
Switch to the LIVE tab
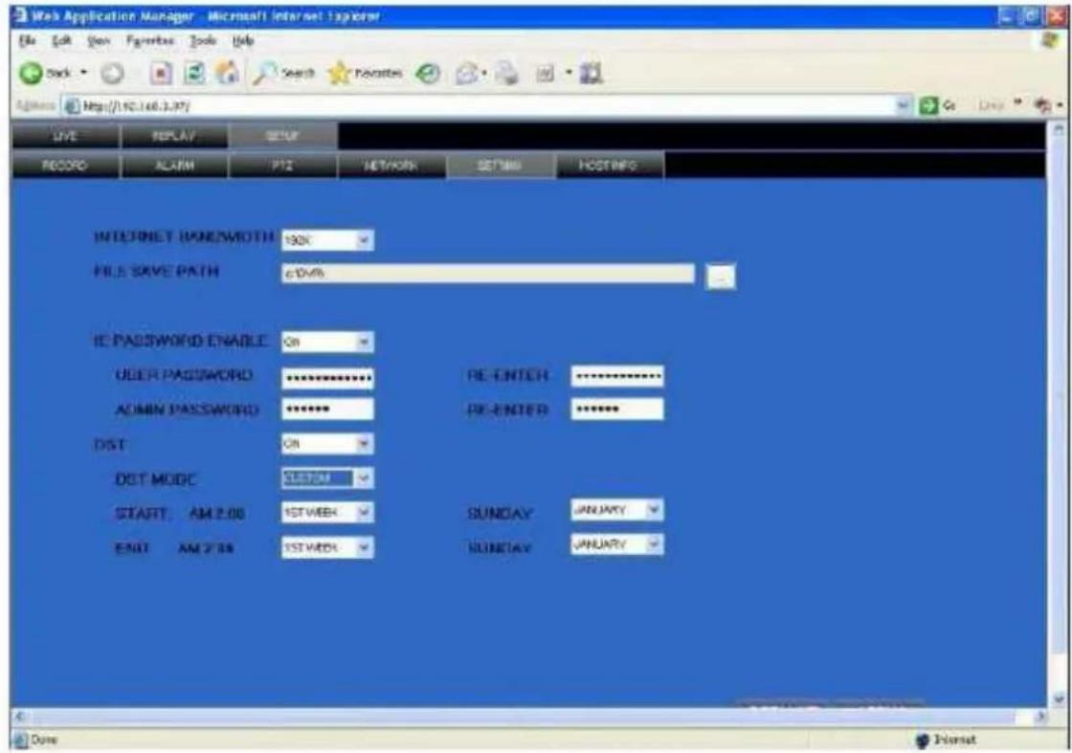point(66,136)
